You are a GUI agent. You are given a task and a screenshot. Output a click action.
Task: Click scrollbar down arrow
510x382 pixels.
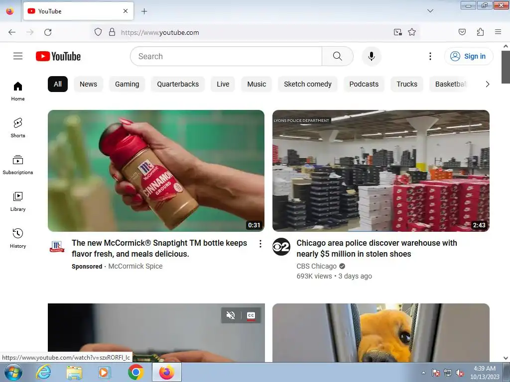point(506,358)
